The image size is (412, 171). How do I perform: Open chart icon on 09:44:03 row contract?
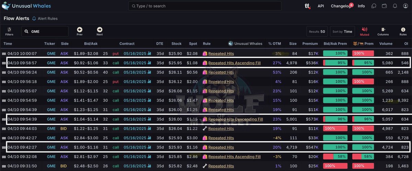(149, 129)
